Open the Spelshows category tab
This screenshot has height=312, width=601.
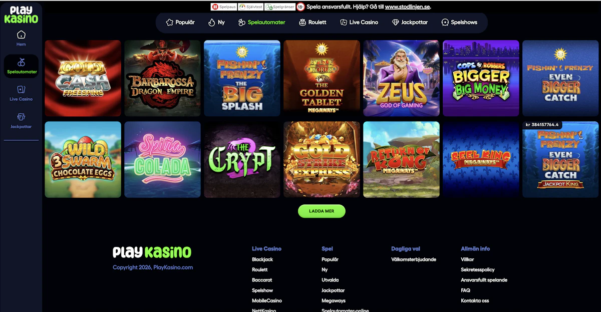click(459, 23)
